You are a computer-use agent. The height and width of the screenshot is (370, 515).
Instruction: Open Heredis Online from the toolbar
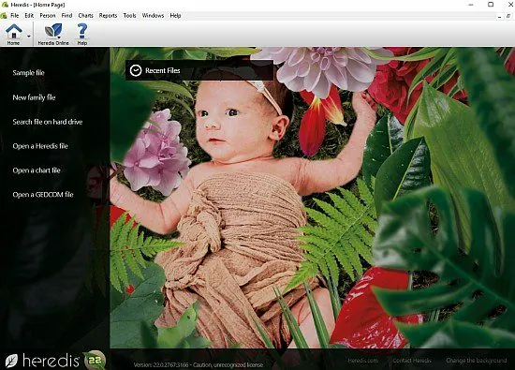[x=53, y=34]
